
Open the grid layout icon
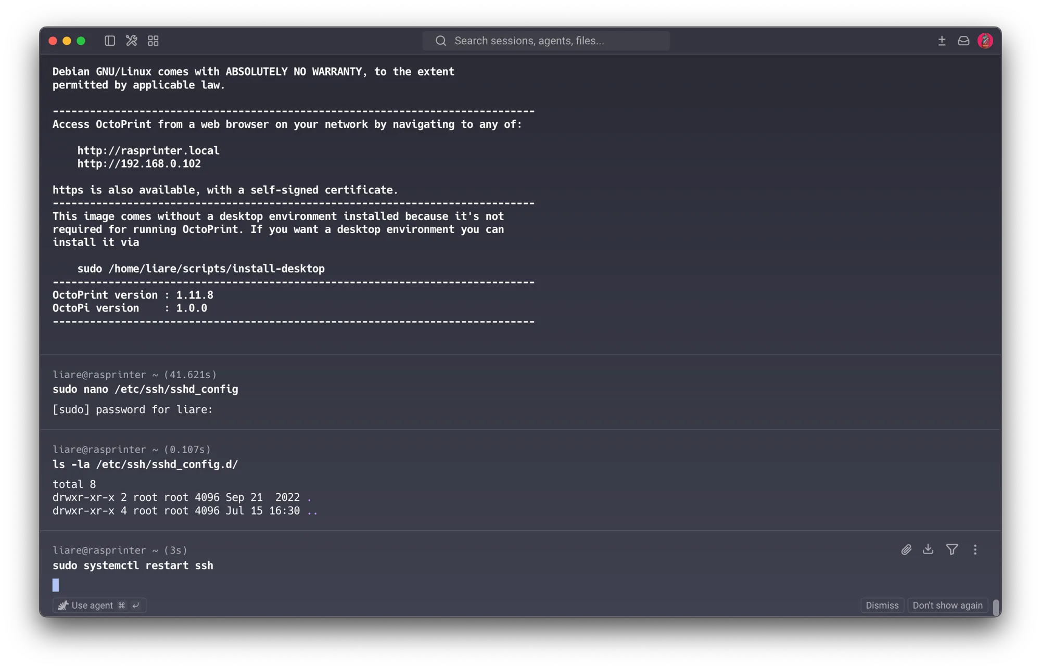[x=153, y=41]
